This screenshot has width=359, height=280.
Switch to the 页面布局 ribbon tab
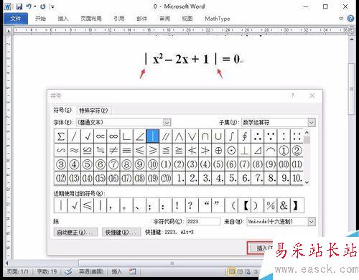[x=91, y=19]
